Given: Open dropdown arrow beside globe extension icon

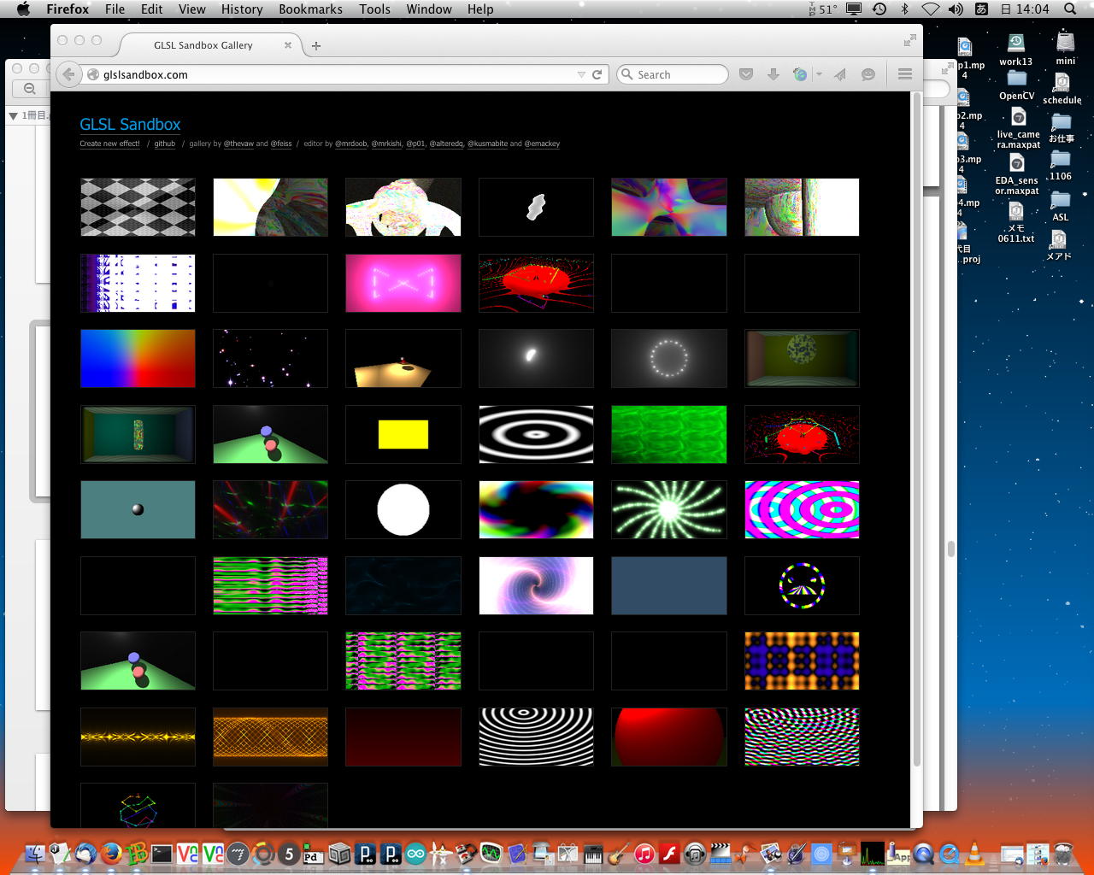Looking at the screenshot, I should tap(819, 74).
